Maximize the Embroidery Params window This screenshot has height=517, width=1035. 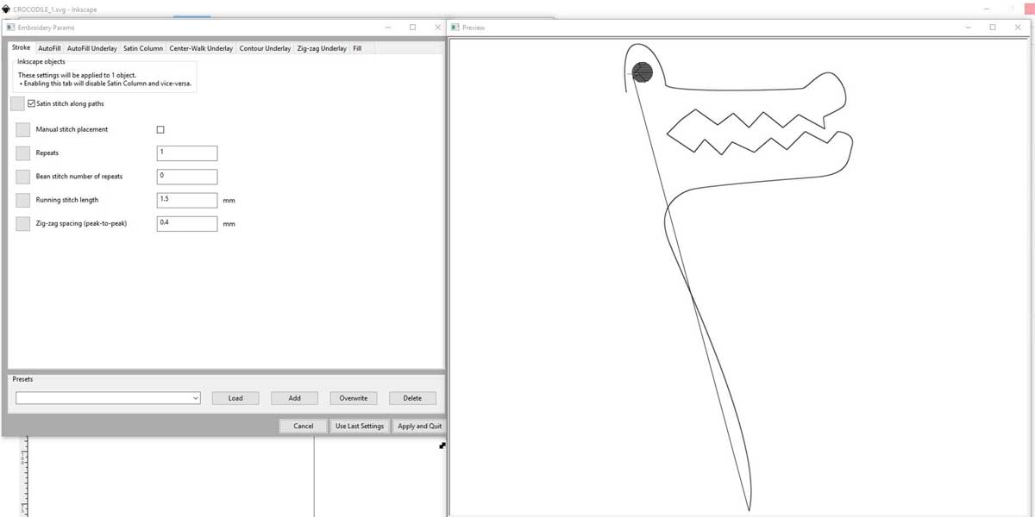tap(412, 28)
